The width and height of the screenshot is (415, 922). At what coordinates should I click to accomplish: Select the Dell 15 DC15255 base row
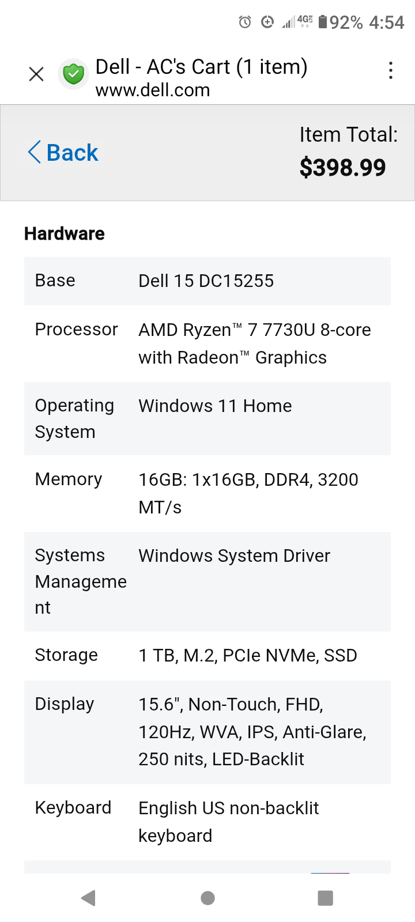[x=207, y=281]
